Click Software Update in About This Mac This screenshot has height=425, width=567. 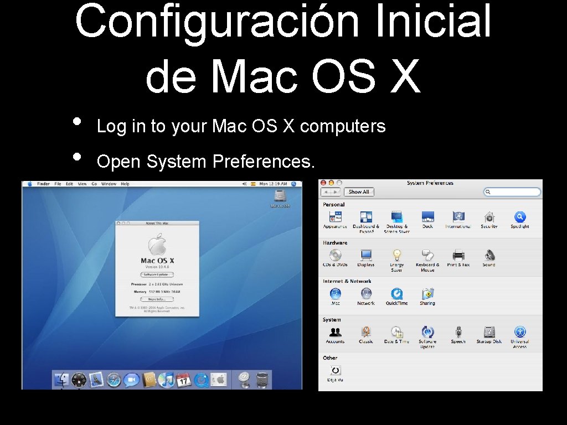(157, 274)
